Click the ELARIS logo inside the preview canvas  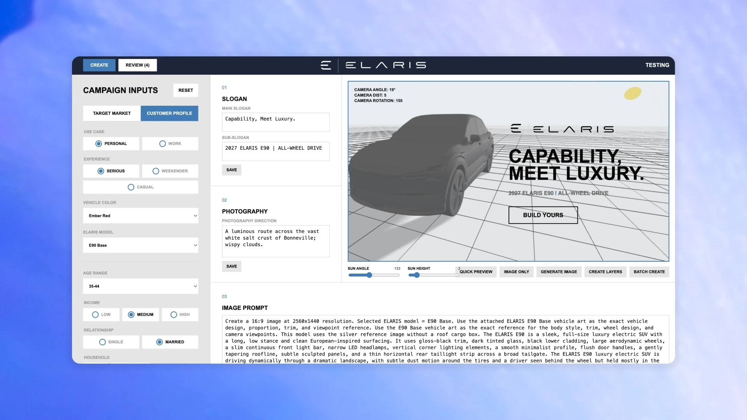coord(562,129)
